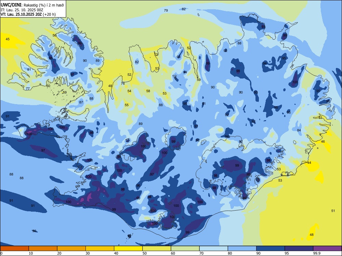Choose the pale blue 70–80 legend swatch
Screen dimensions: 342x256
214,248
